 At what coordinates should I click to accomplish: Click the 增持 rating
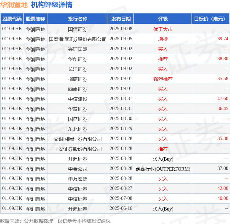click(x=163, y=39)
